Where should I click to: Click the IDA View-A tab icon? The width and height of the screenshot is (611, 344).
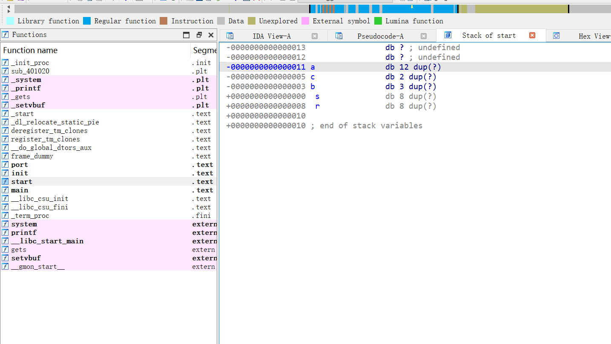[x=230, y=36]
